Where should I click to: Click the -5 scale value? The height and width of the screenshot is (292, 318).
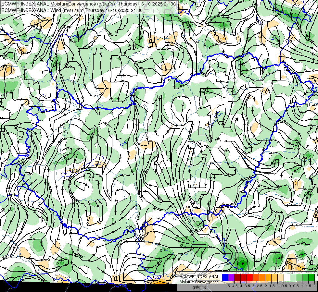click(228, 286)
